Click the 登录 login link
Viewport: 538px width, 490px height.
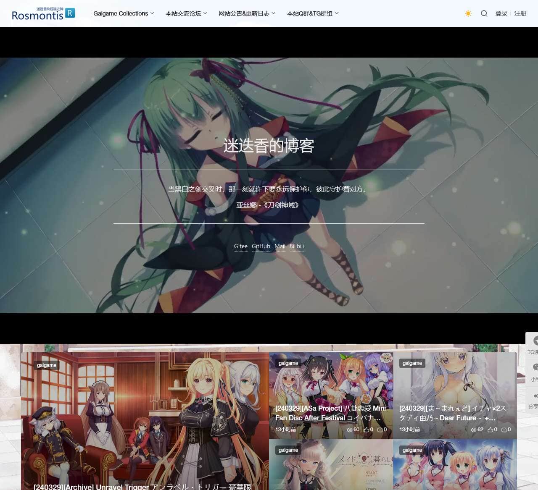(501, 13)
